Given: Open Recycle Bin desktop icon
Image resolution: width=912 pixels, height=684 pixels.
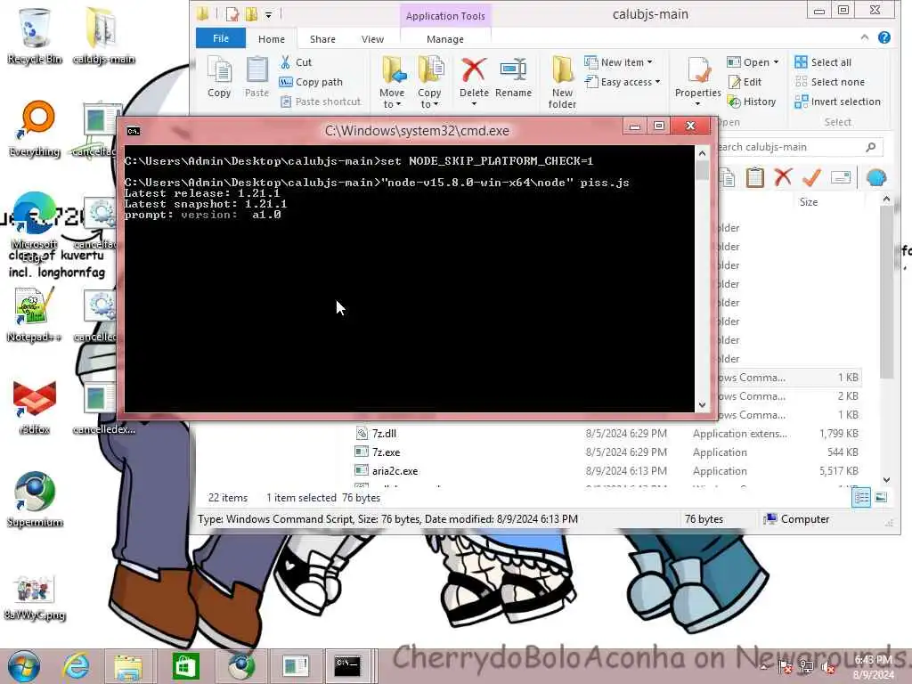Looking at the screenshot, I should pyautogui.click(x=35, y=36).
